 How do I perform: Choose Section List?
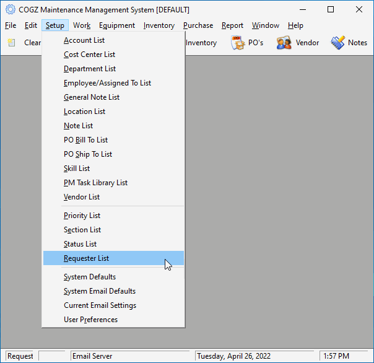point(113,230)
